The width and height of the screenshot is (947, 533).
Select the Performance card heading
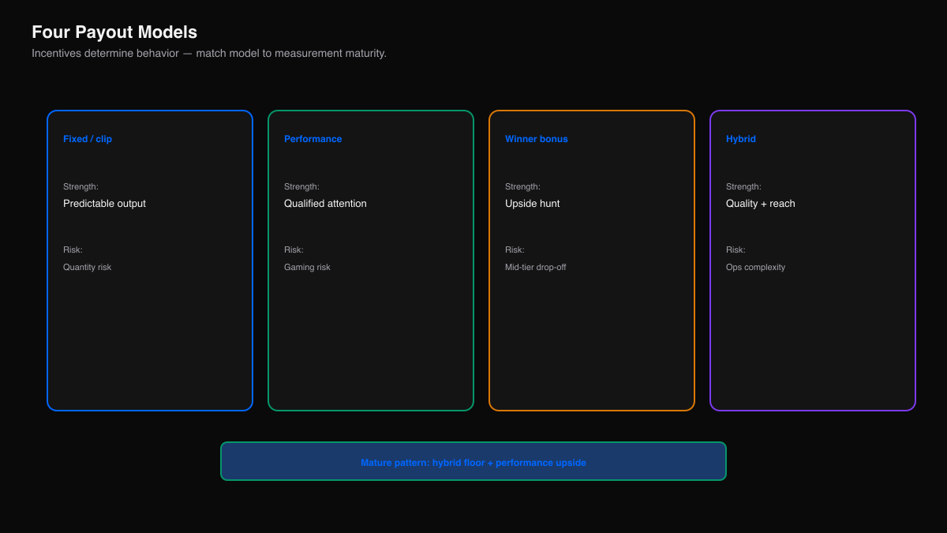tap(313, 139)
